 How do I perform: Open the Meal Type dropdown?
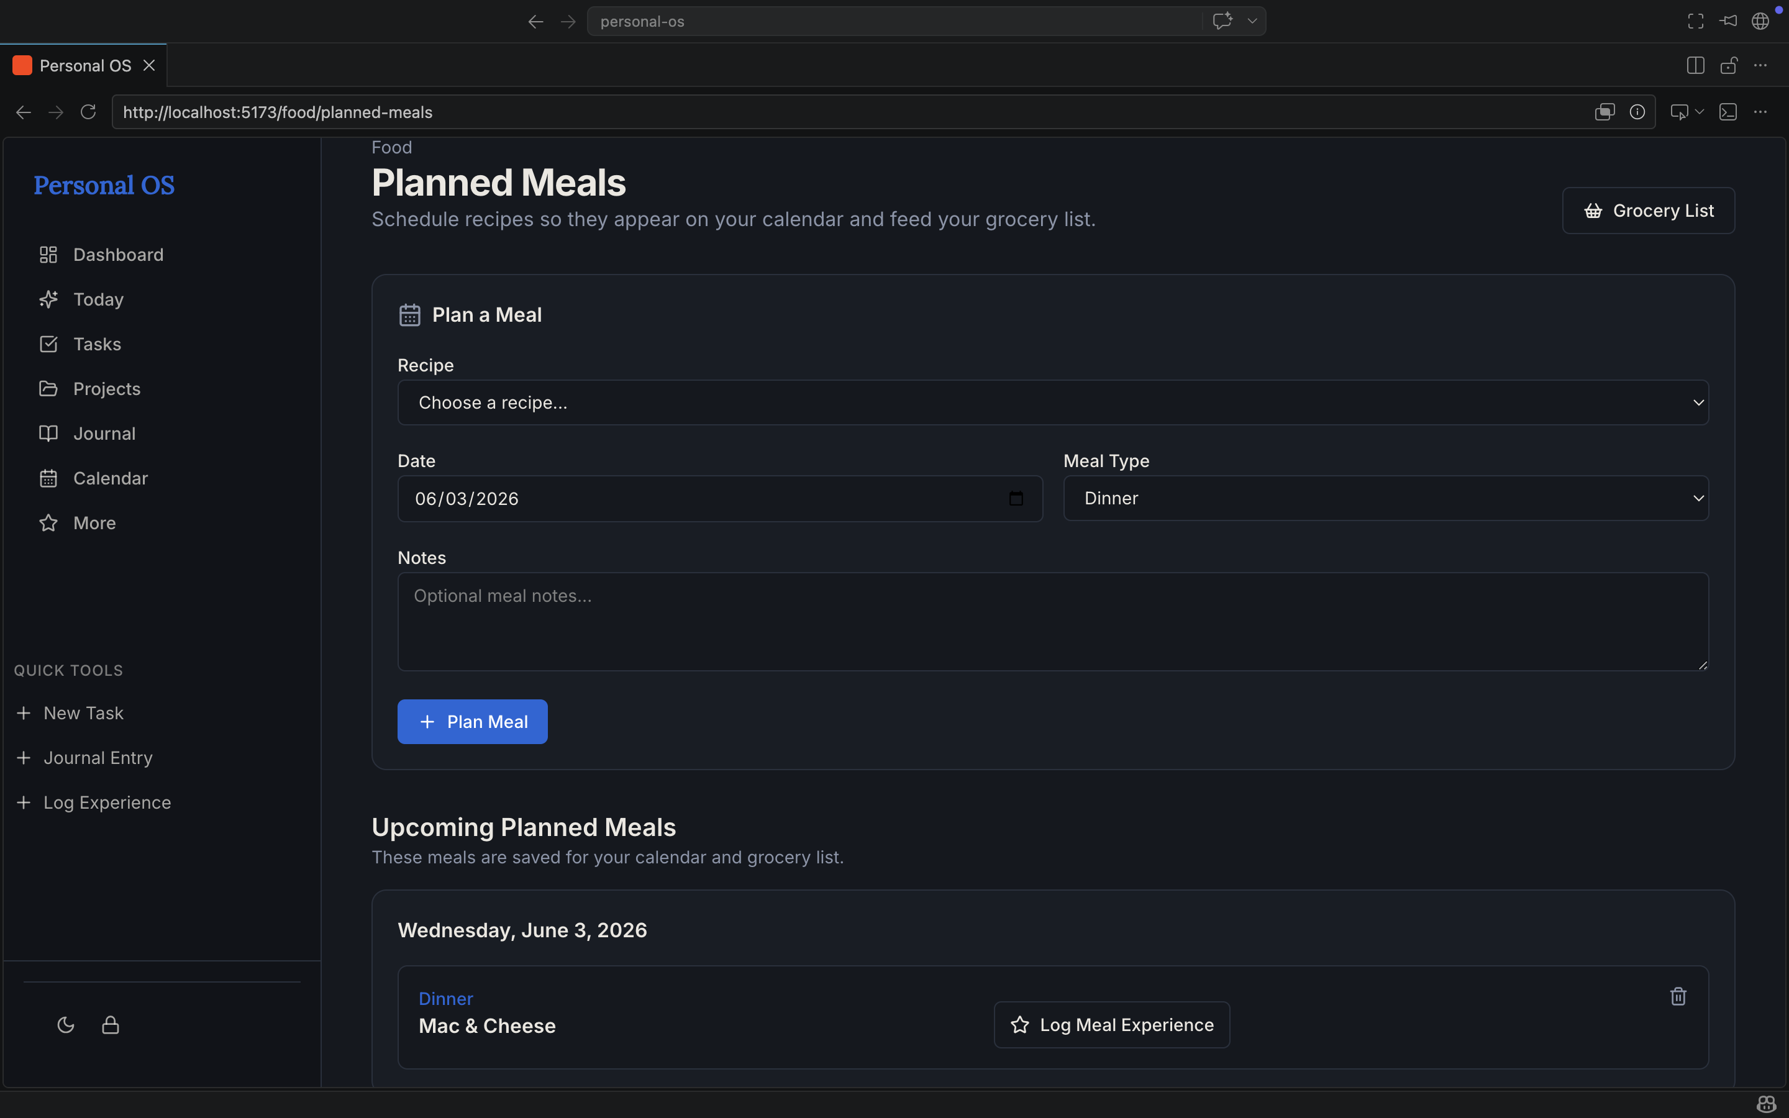coord(1385,498)
